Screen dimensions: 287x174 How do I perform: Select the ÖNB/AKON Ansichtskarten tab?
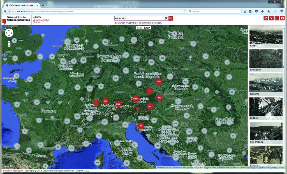tap(22, 6)
